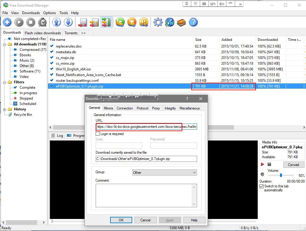Move download up with blue up arrow icon

57,22
